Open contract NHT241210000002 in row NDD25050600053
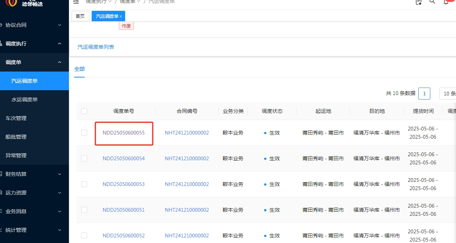The image size is (456, 243). point(187,184)
